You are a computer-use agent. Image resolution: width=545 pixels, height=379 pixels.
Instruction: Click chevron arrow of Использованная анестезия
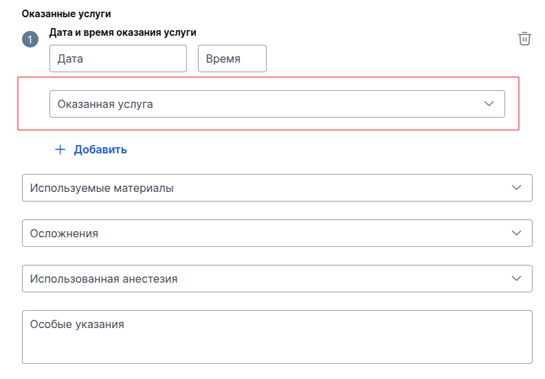pos(517,279)
